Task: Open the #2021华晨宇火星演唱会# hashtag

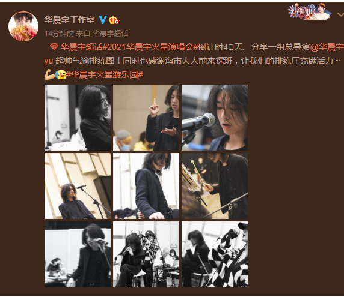Action: pyautogui.click(x=150, y=47)
